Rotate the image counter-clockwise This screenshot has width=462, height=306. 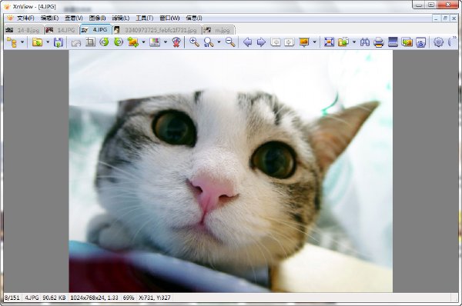(104, 42)
